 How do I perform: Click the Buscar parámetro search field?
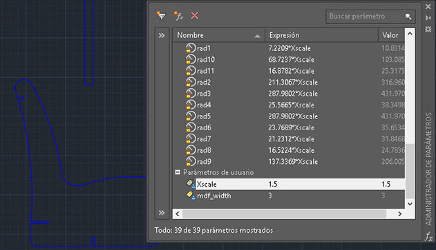pos(370,17)
